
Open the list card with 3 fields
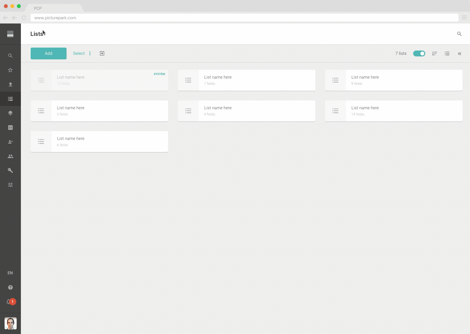coord(100,111)
